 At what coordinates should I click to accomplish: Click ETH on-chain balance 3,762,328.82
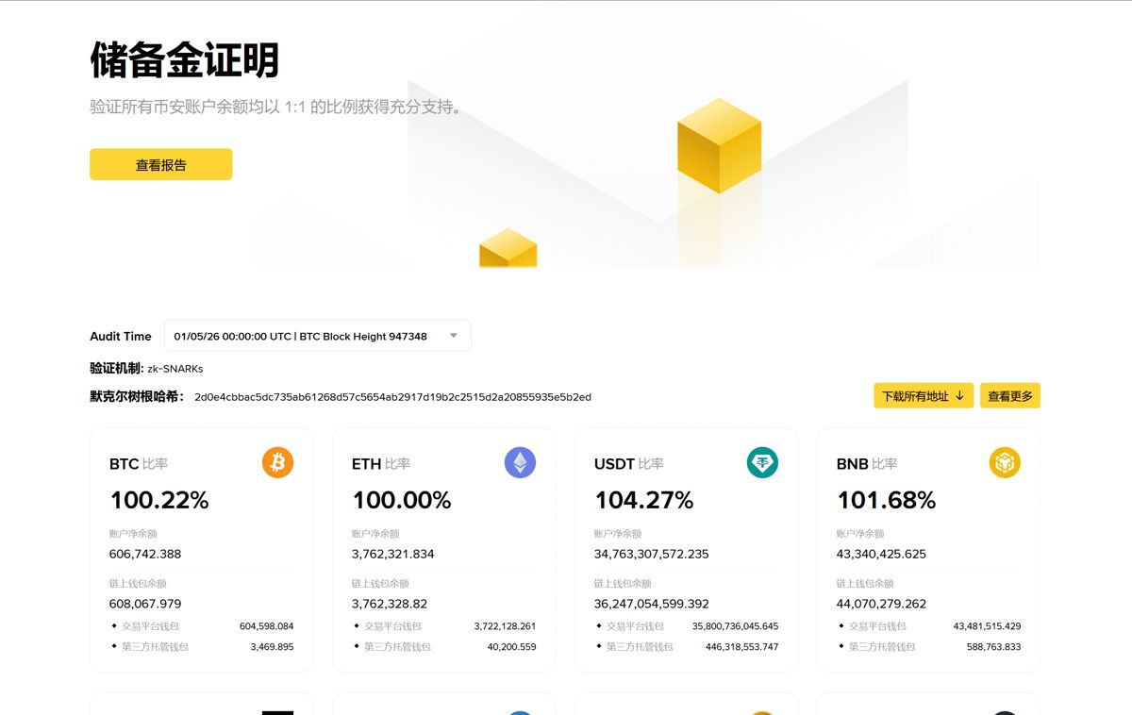[x=390, y=604]
